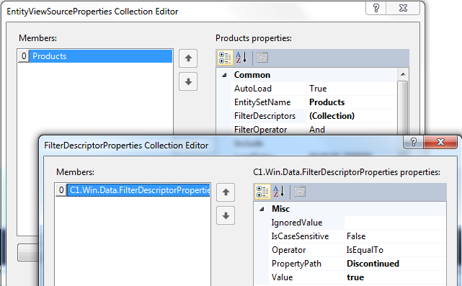Move Products member up with arrow button
Image resolution: width=462 pixels, height=286 pixels.
pos(188,58)
